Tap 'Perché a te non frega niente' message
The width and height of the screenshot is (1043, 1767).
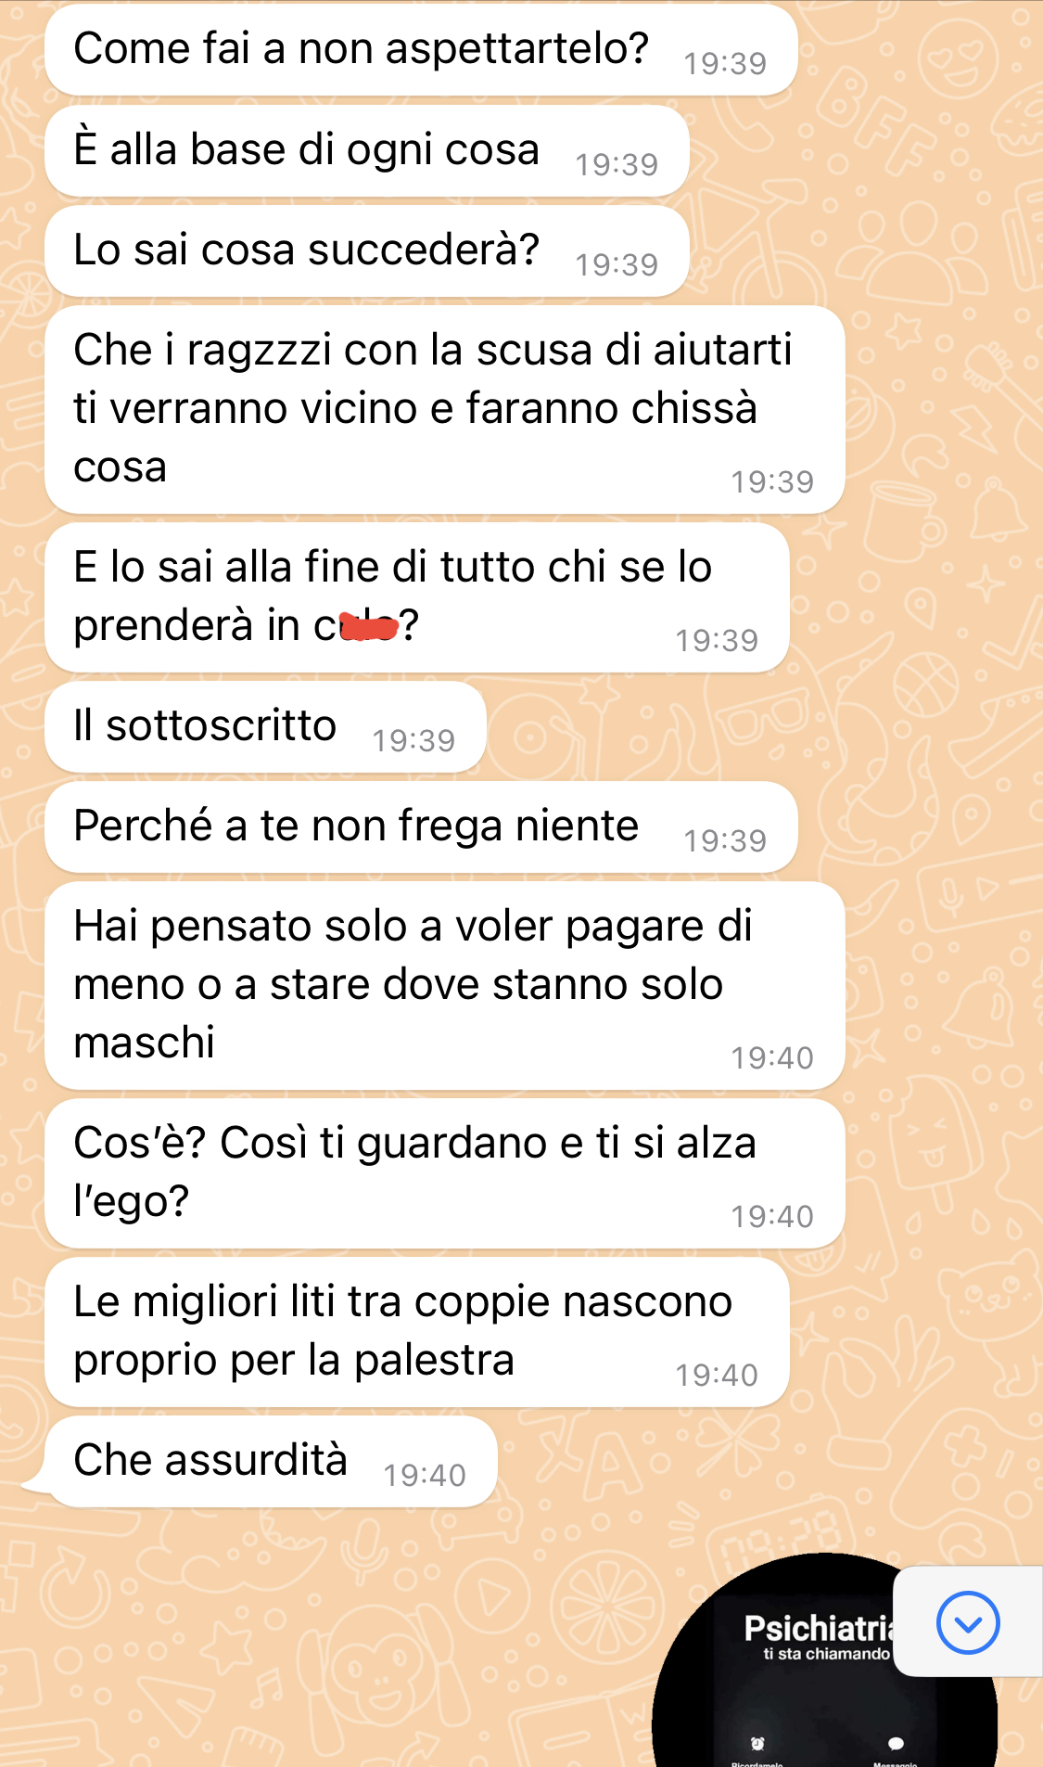pyautogui.click(x=421, y=827)
